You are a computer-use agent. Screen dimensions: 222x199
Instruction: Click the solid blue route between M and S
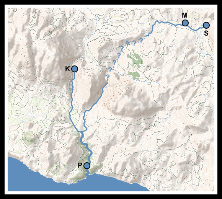(x=196, y=29)
